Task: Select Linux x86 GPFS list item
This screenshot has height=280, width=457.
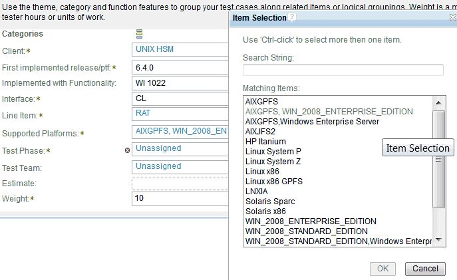Action: 275,181
